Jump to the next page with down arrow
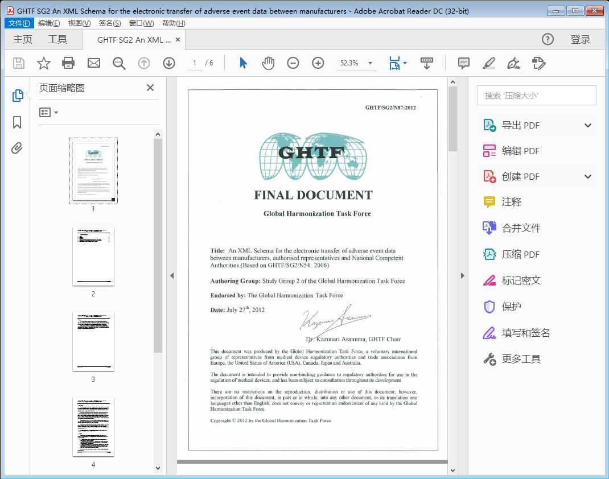 (169, 63)
